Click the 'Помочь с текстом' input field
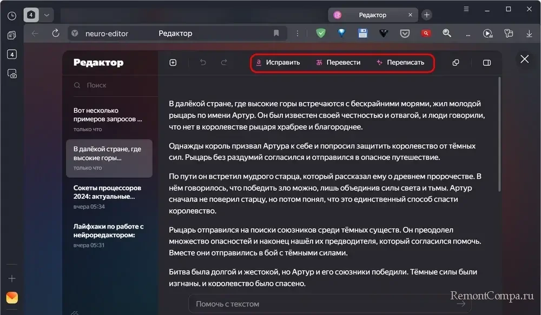 click(x=325, y=304)
